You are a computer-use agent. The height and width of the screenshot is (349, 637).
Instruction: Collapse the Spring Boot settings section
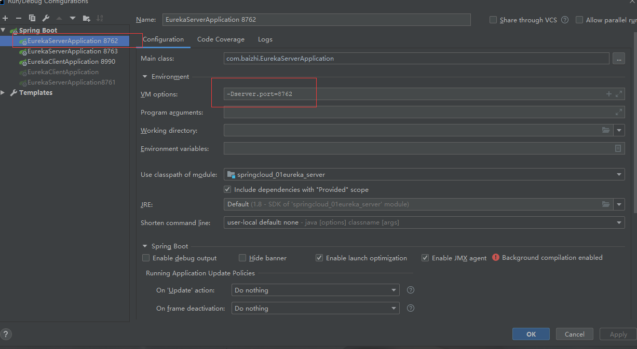[144, 246]
